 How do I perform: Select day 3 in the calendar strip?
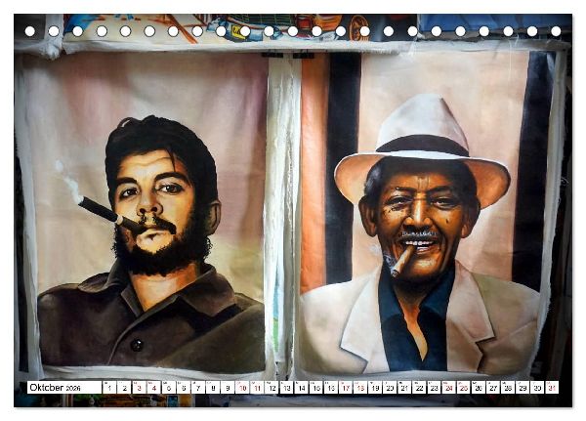coord(139,388)
